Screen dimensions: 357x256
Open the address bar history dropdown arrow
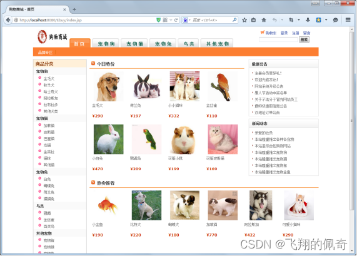coord(171,20)
